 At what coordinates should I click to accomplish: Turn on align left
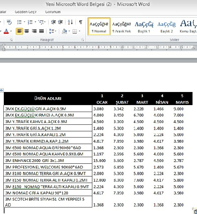pos(20,31)
